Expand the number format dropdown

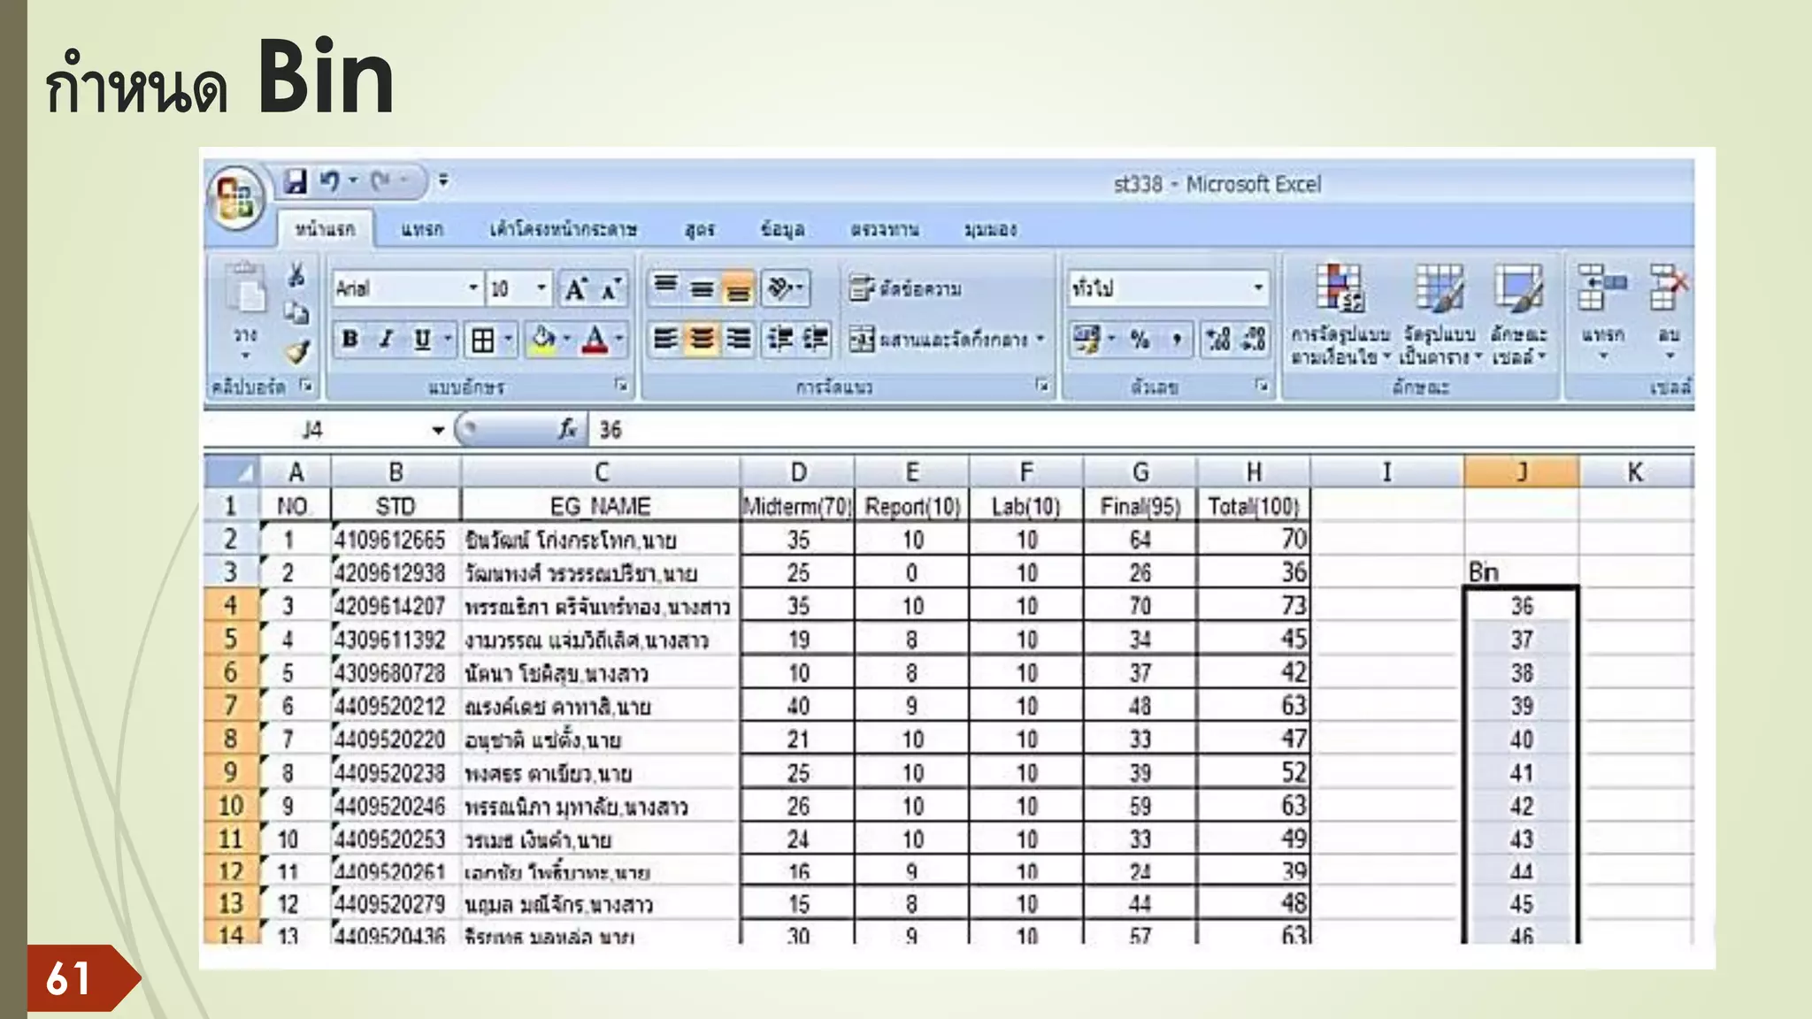point(1257,288)
